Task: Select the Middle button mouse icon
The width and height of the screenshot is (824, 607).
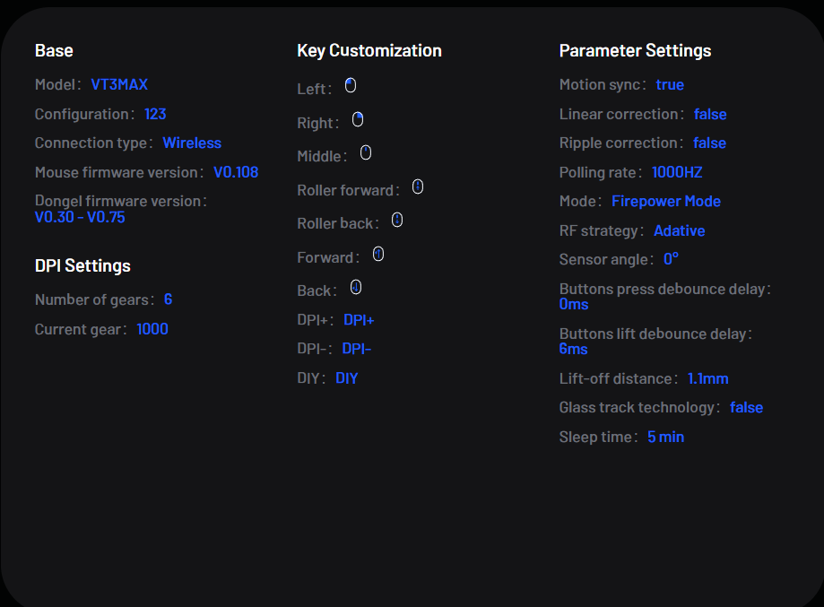Action: 366,153
